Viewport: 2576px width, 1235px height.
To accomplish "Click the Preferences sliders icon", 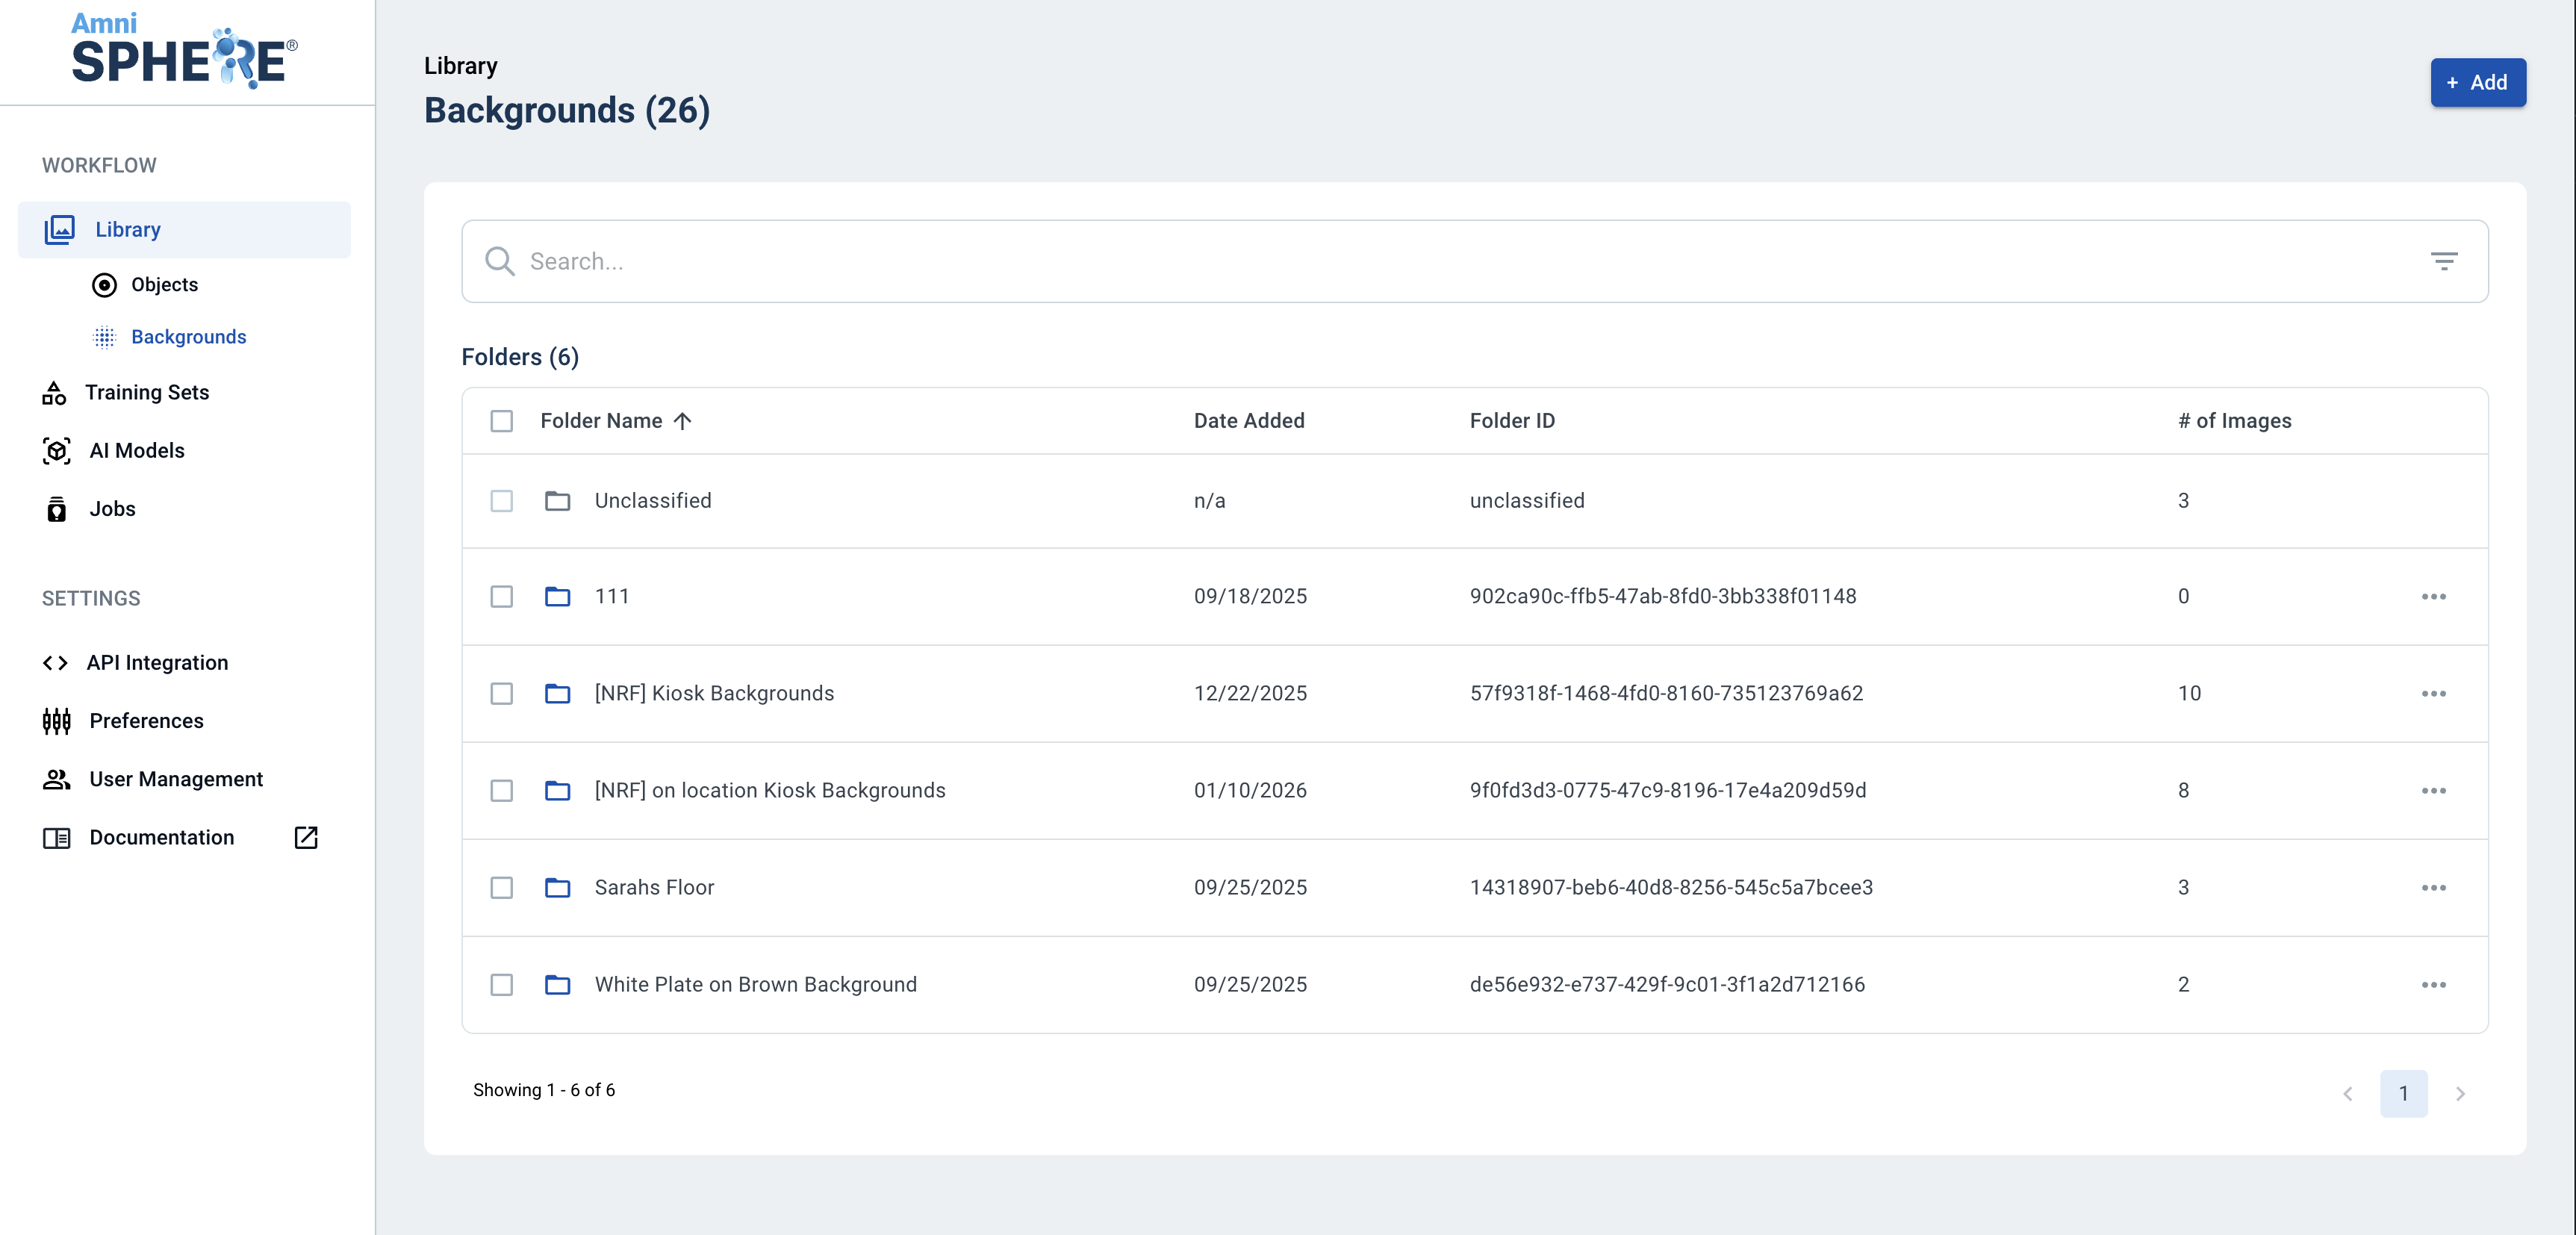I will point(57,721).
